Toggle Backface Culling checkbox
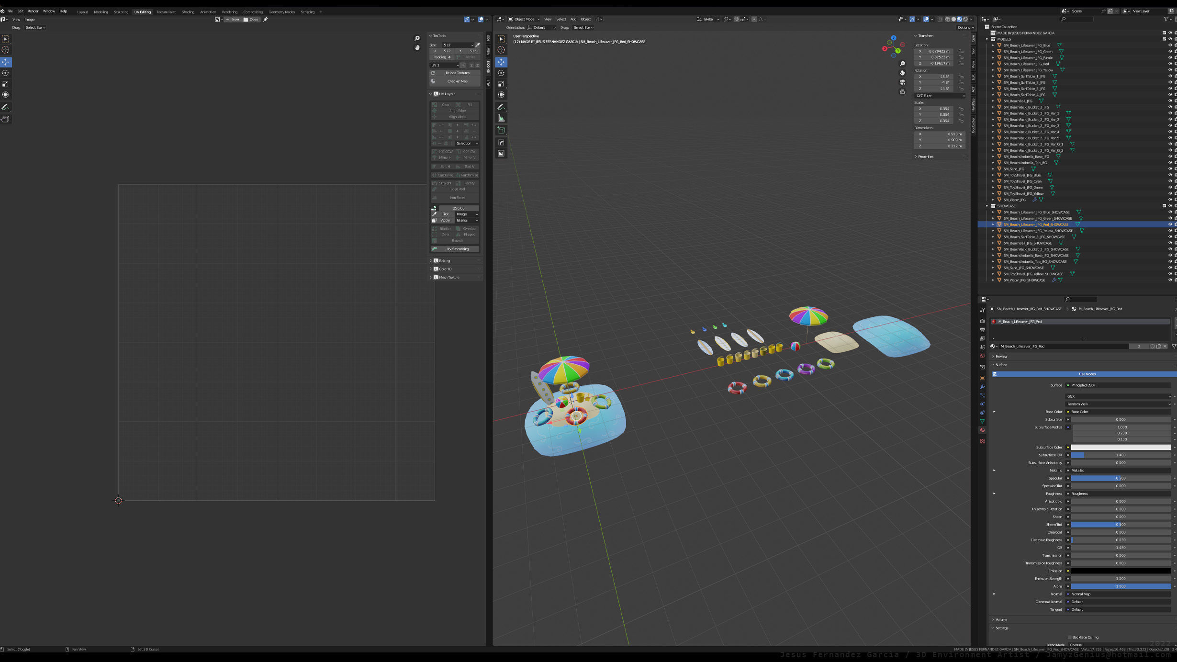The width and height of the screenshot is (1177, 662). coord(1069,637)
